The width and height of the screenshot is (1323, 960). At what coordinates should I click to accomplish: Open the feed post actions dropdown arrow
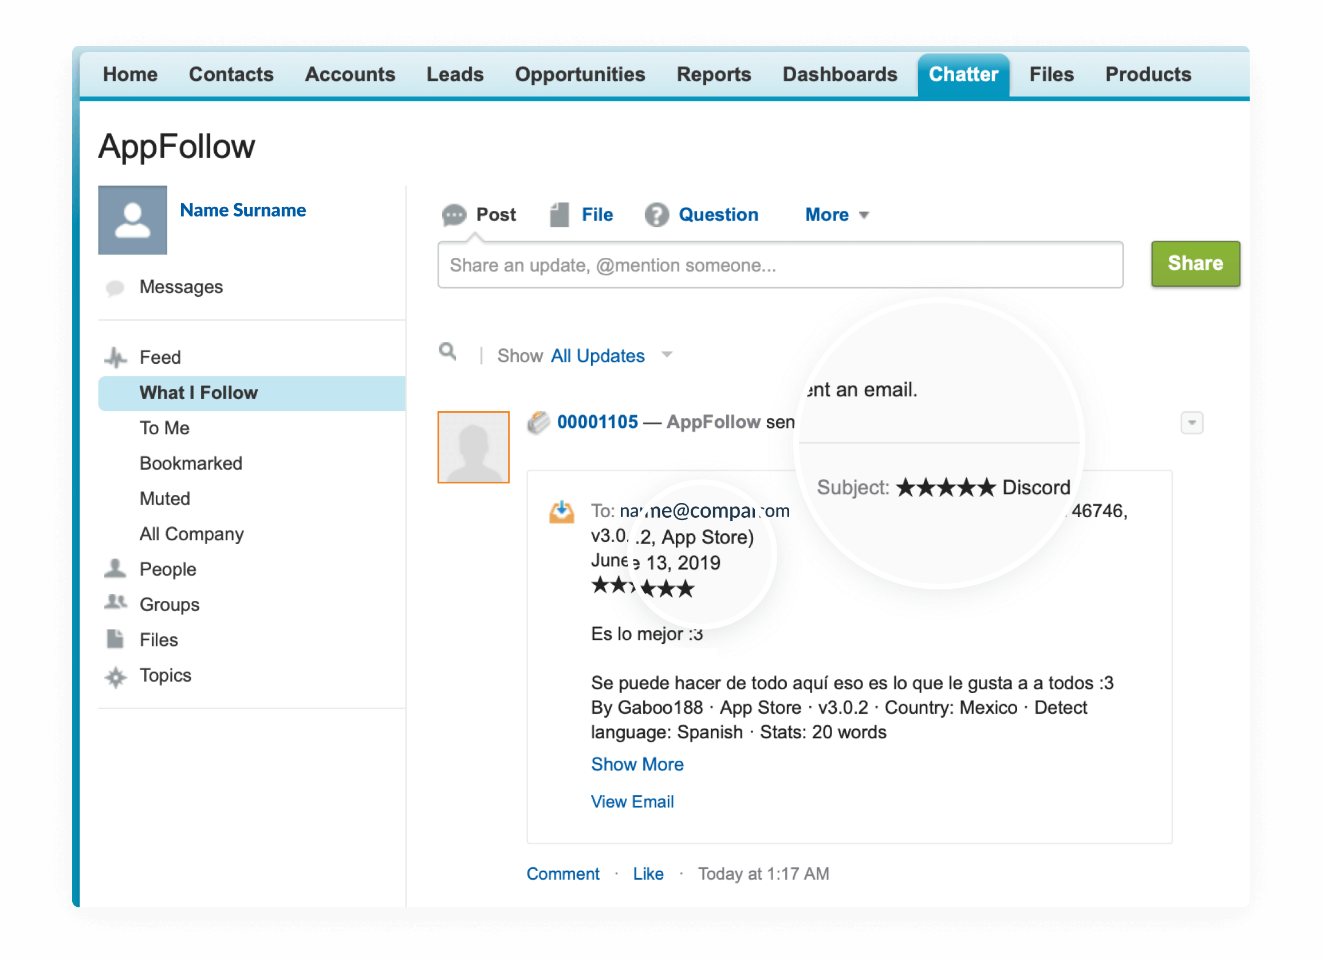1192,423
